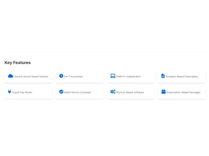Click the 'Plug & Play Model' text
Viewport: 209px width, 156px height.
click(x=22, y=92)
